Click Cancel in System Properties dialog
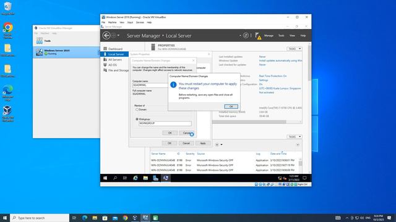The width and height of the screenshot is (396, 222). tap(186, 143)
